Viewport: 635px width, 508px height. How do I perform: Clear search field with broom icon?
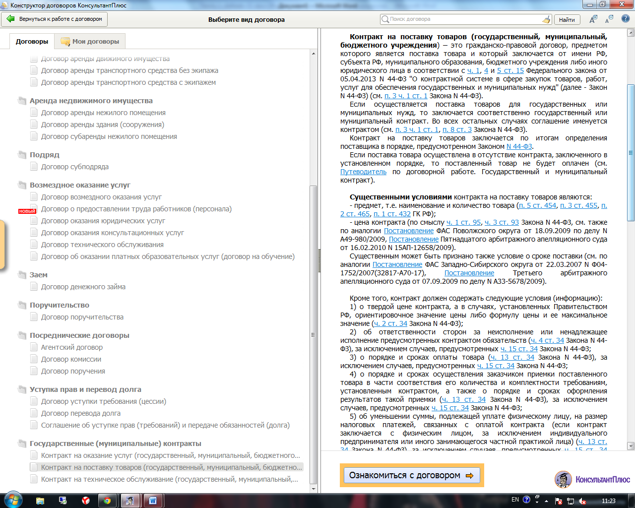[x=546, y=19]
